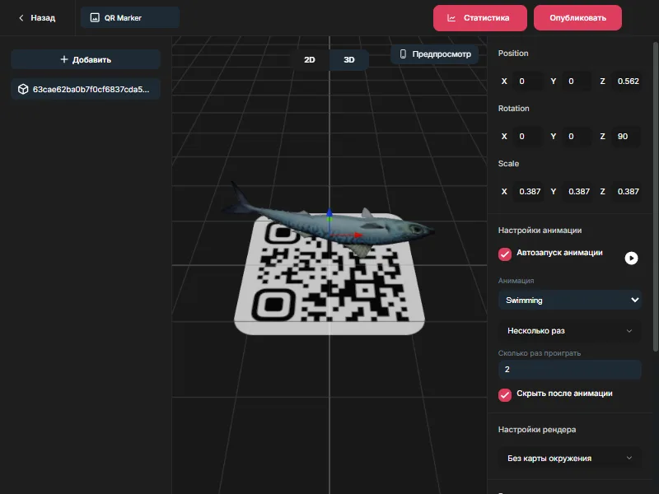Click the red X-axis gizmo arrow
This screenshot has height=494, width=659.
[x=358, y=235]
